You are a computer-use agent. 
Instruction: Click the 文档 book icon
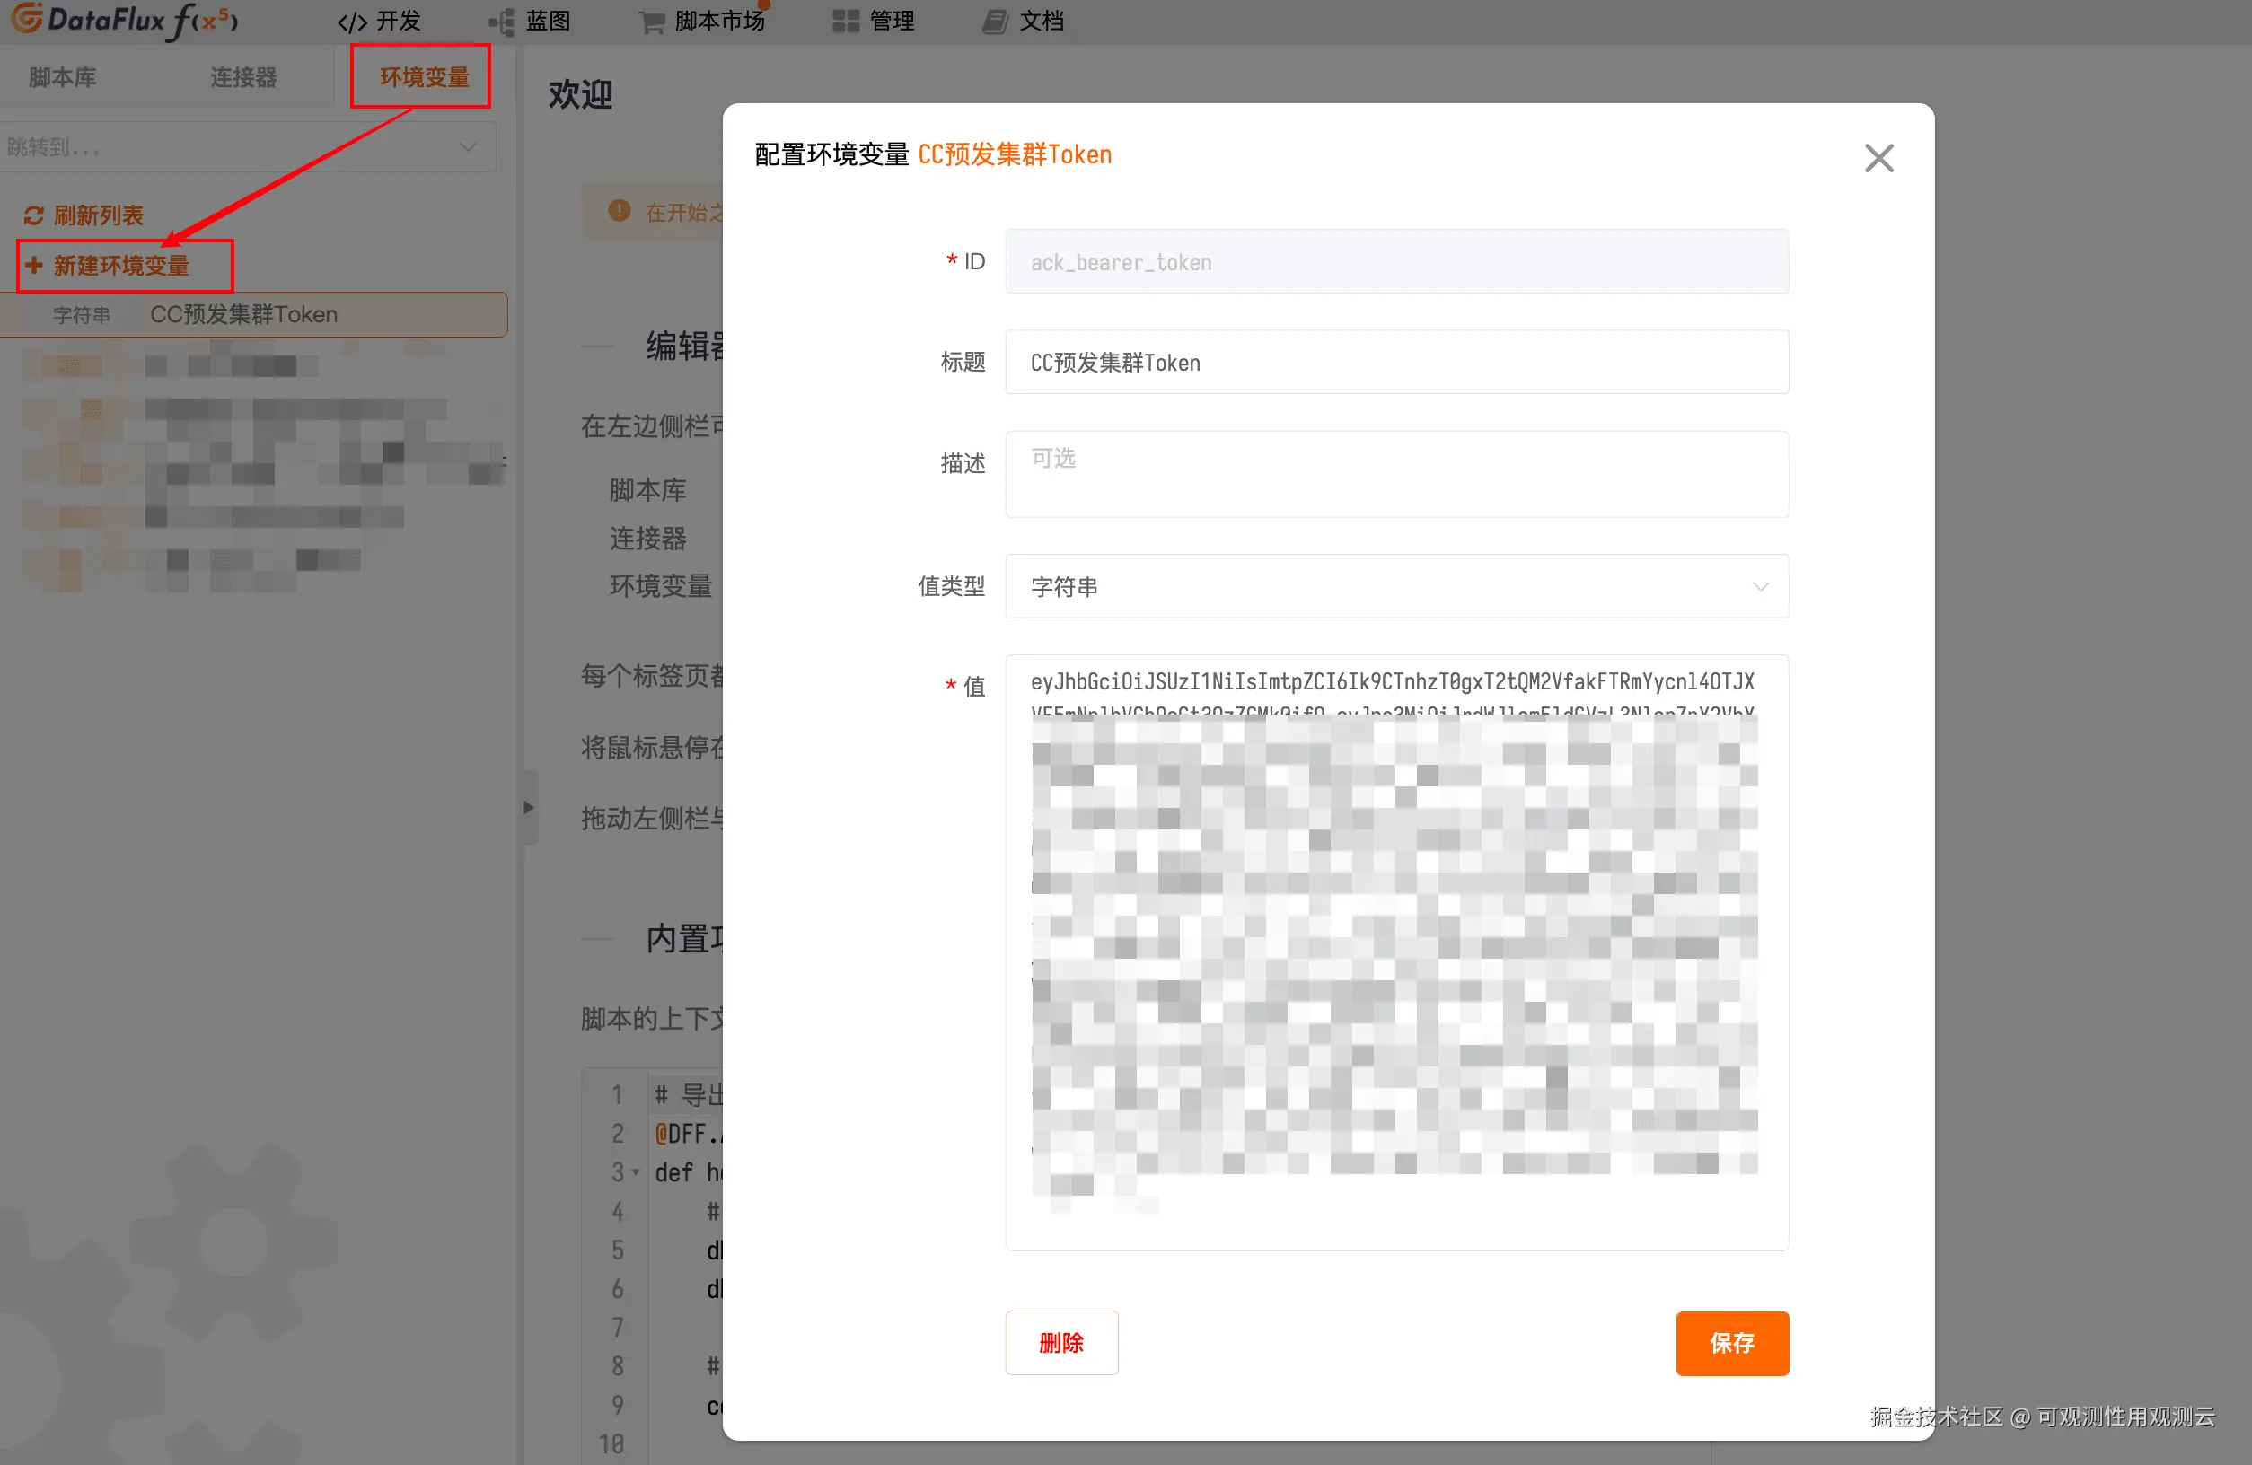[x=995, y=22]
